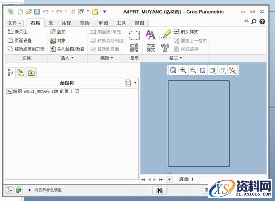Click 转换为绘制组
Viewport: 275px width, 201px height.
107,41
